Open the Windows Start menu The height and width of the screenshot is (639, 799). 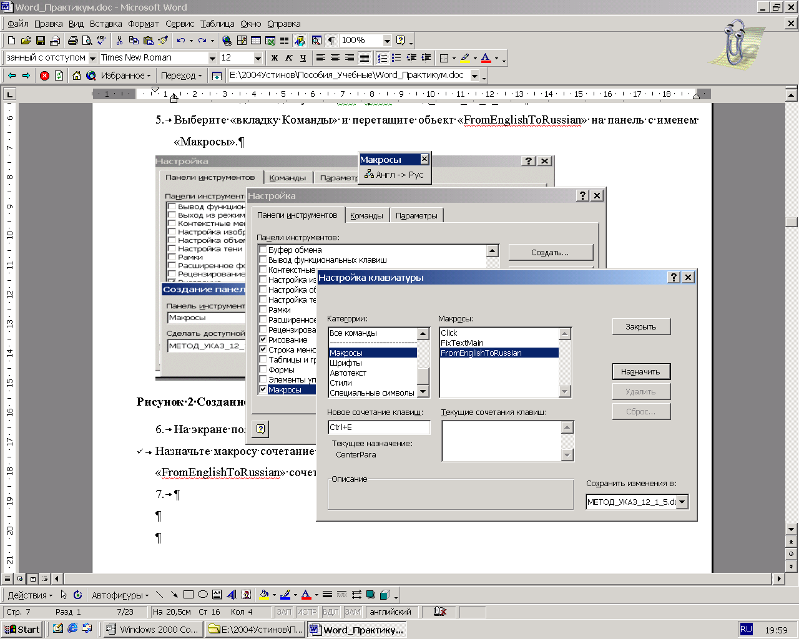tap(22, 629)
